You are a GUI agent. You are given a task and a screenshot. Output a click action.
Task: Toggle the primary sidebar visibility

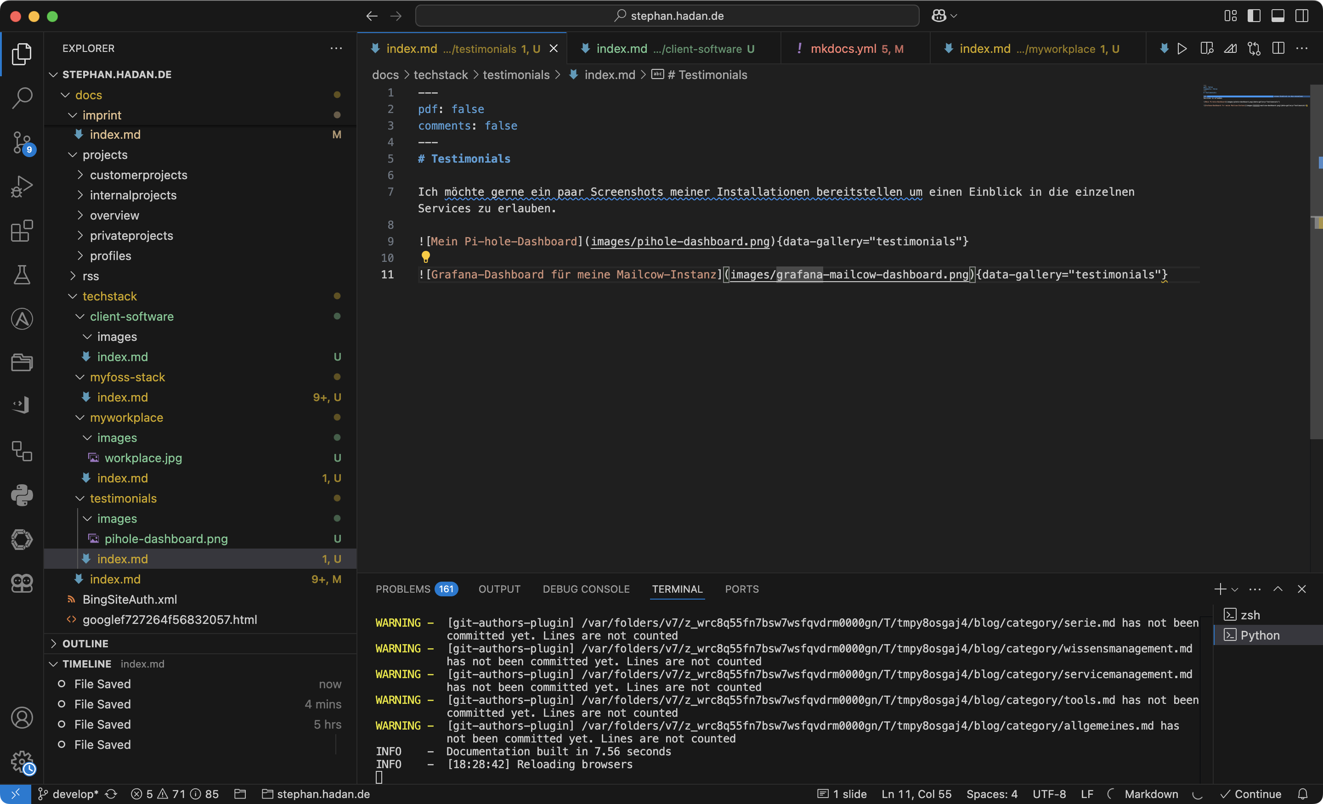(1253, 16)
